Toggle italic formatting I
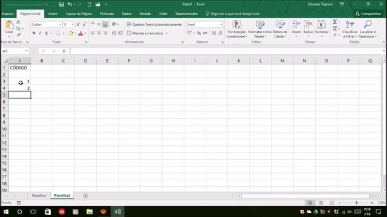The width and height of the screenshot is (387, 217). point(40,33)
